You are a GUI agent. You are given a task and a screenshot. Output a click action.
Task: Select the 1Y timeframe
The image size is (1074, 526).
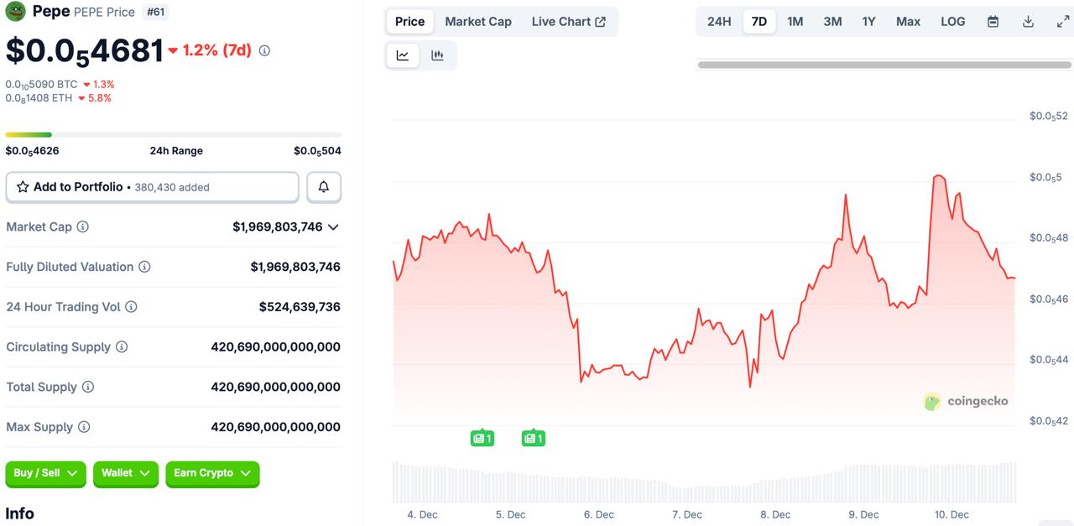868,21
